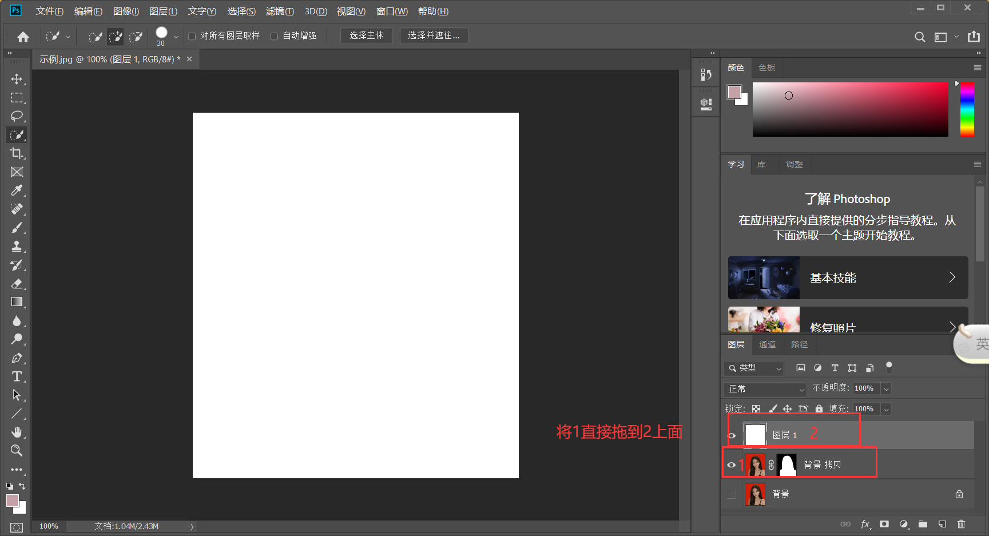Select the Eraser tool
Image resolution: width=989 pixels, height=536 pixels.
17,284
